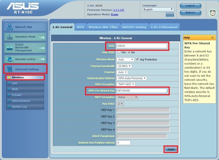Click the arrow icon beside Administration
The image size is (219, 160).
[9, 101]
